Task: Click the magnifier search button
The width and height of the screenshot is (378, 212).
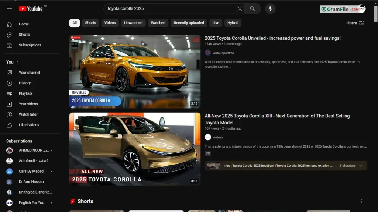Action: [x=252, y=9]
